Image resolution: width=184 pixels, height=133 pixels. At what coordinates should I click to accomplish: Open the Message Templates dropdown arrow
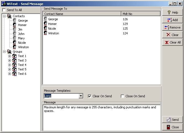pos(81,96)
